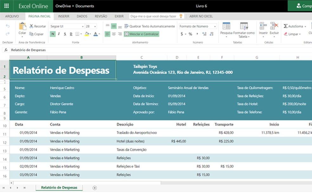Click the Colar paste icon

[22, 27]
